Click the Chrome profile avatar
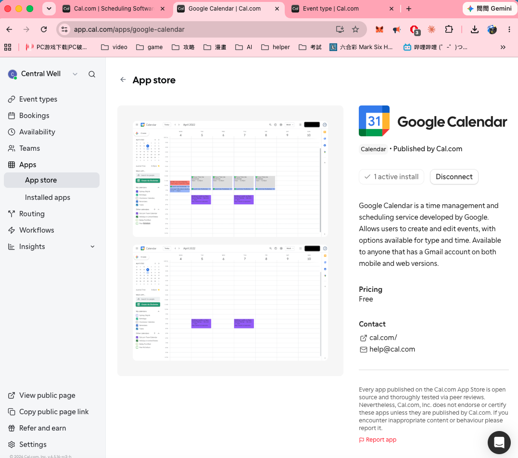This screenshot has width=518, height=458. click(492, 29)
